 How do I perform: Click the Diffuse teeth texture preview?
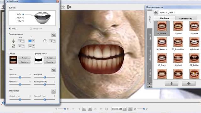pyautogui.click(x=13, y=60)
